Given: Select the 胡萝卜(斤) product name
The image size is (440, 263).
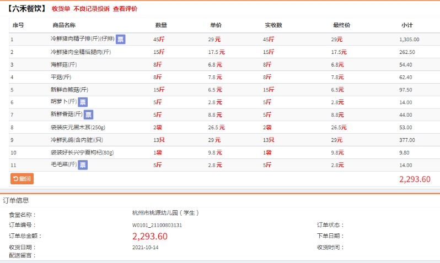Looking at the screenshot, I should [64, 101].
